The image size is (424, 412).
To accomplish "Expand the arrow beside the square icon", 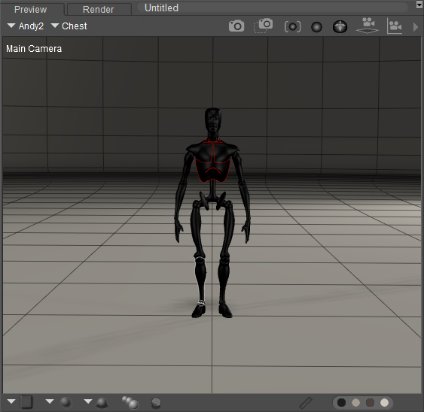I will click(x=11, y=401).
